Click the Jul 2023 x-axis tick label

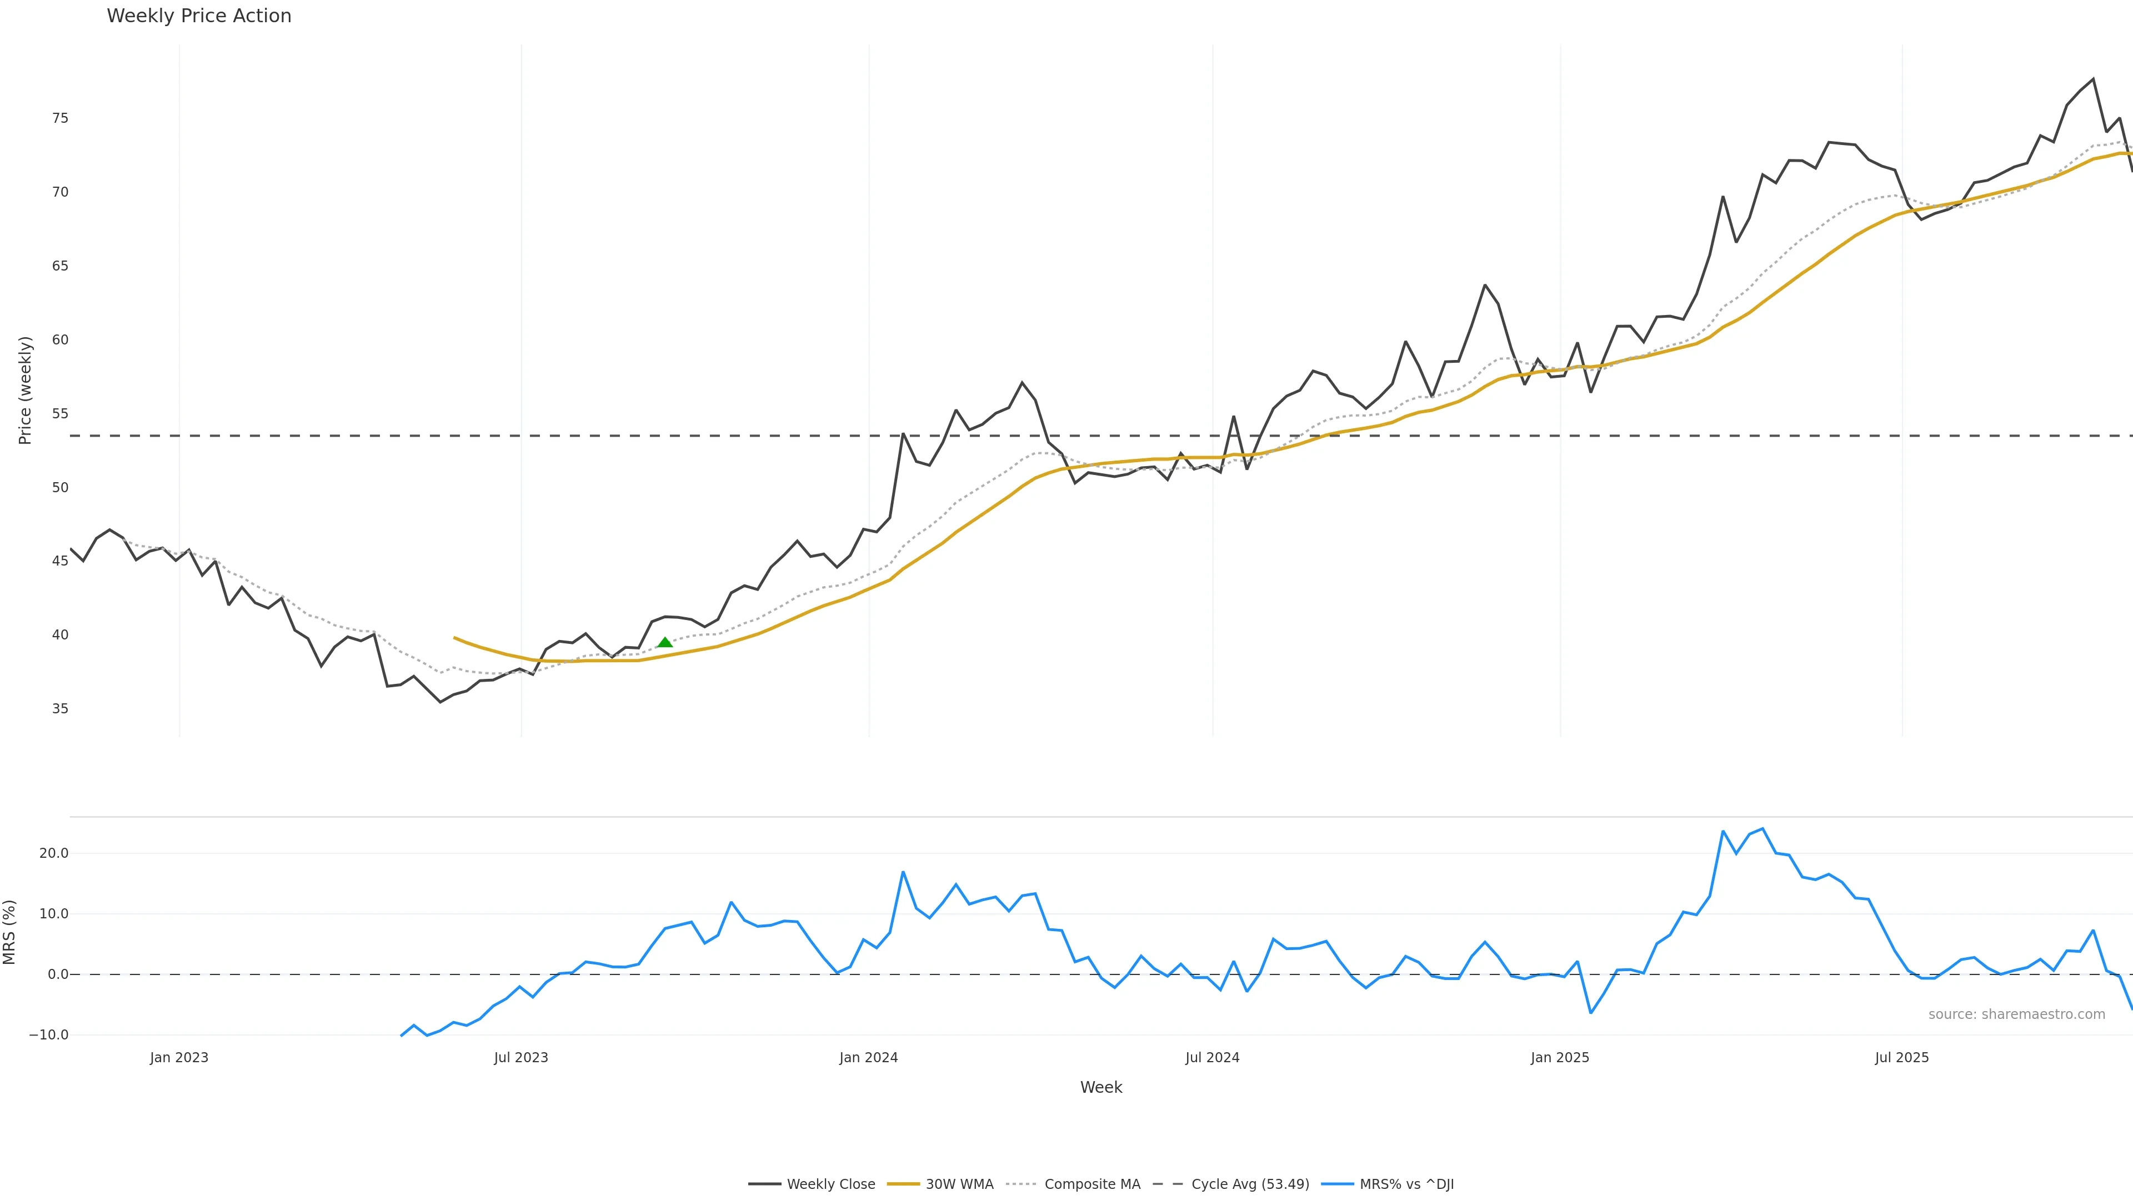point(521,1058)
